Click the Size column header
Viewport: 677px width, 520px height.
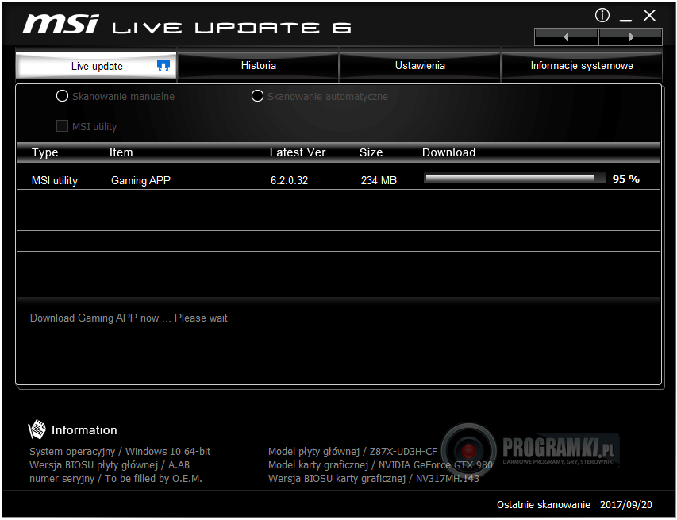click(x=371, y=152)
